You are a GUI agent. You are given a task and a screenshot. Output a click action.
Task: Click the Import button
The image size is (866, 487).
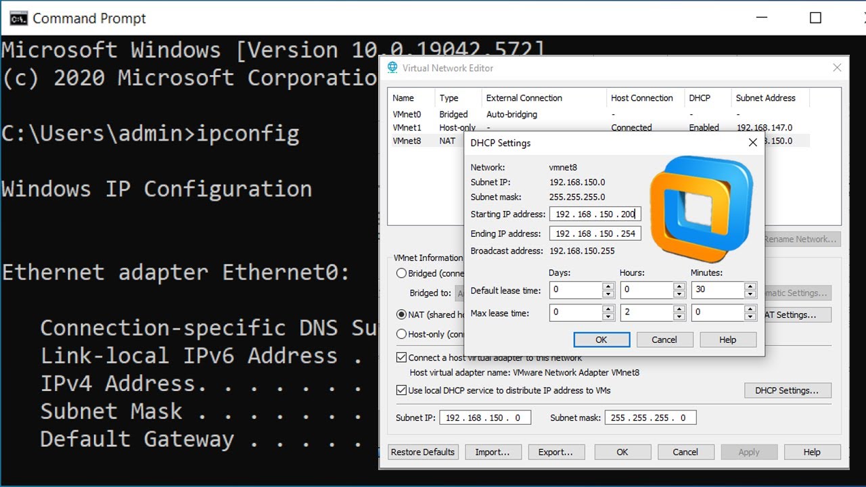click(x=493, y=452)
